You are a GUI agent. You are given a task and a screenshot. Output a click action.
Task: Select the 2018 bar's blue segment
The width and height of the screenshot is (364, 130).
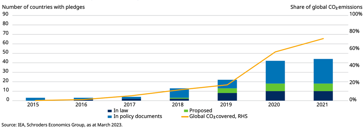(179, 93)
